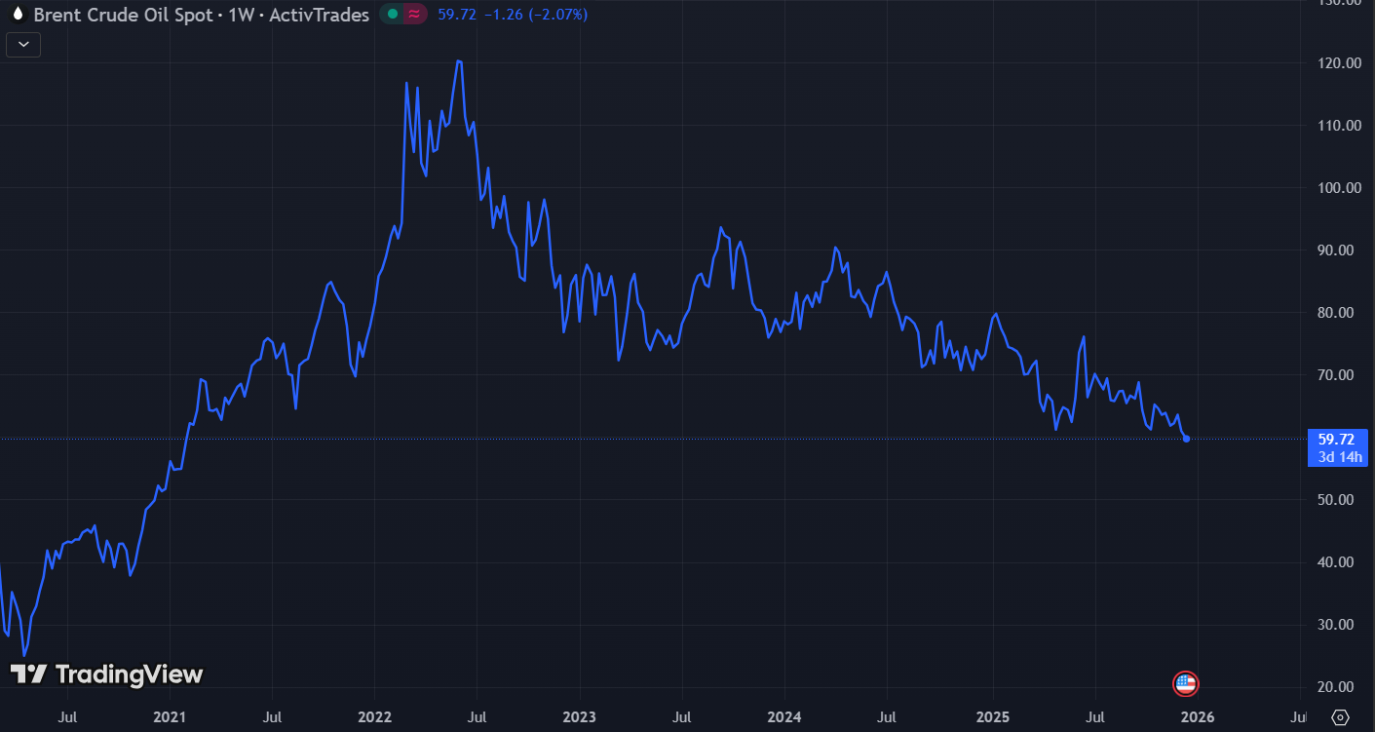
Task: Open chart settings via the hexagon icon
Action: 1340,717
